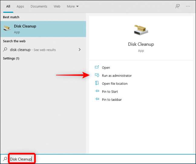Image resolution: width=196 pixels, height=164 pixels.
Task: Click the Open action icon
Action: pyautogui.click(x=97, y=67)
